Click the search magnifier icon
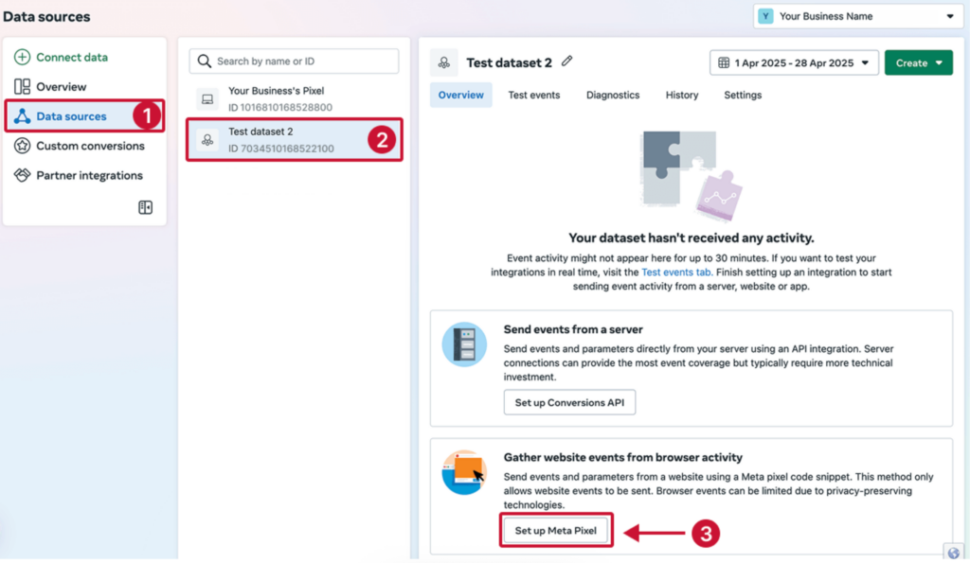The width and height of the screenshot is (970, 563). point(205,62)
